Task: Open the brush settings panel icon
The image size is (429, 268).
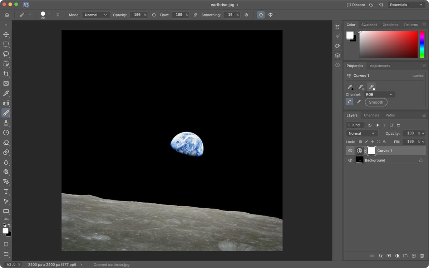Action: (58, 15)
